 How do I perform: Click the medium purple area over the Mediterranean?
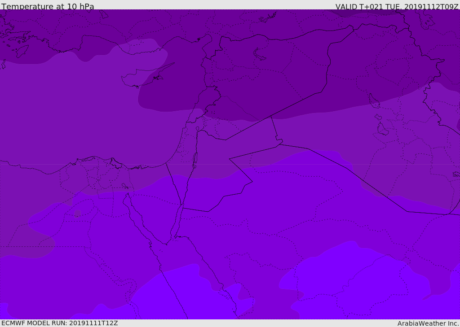point(67,112)
